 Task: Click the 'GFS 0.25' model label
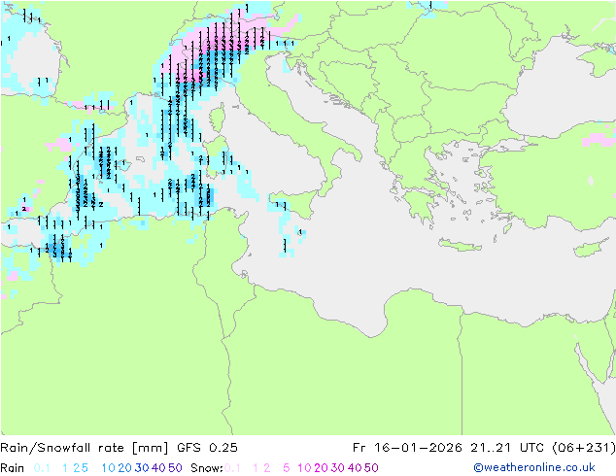pos(207,448)
